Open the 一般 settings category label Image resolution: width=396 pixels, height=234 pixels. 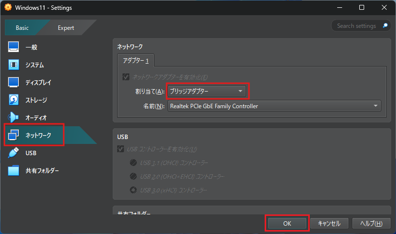(x=31, y=47)
